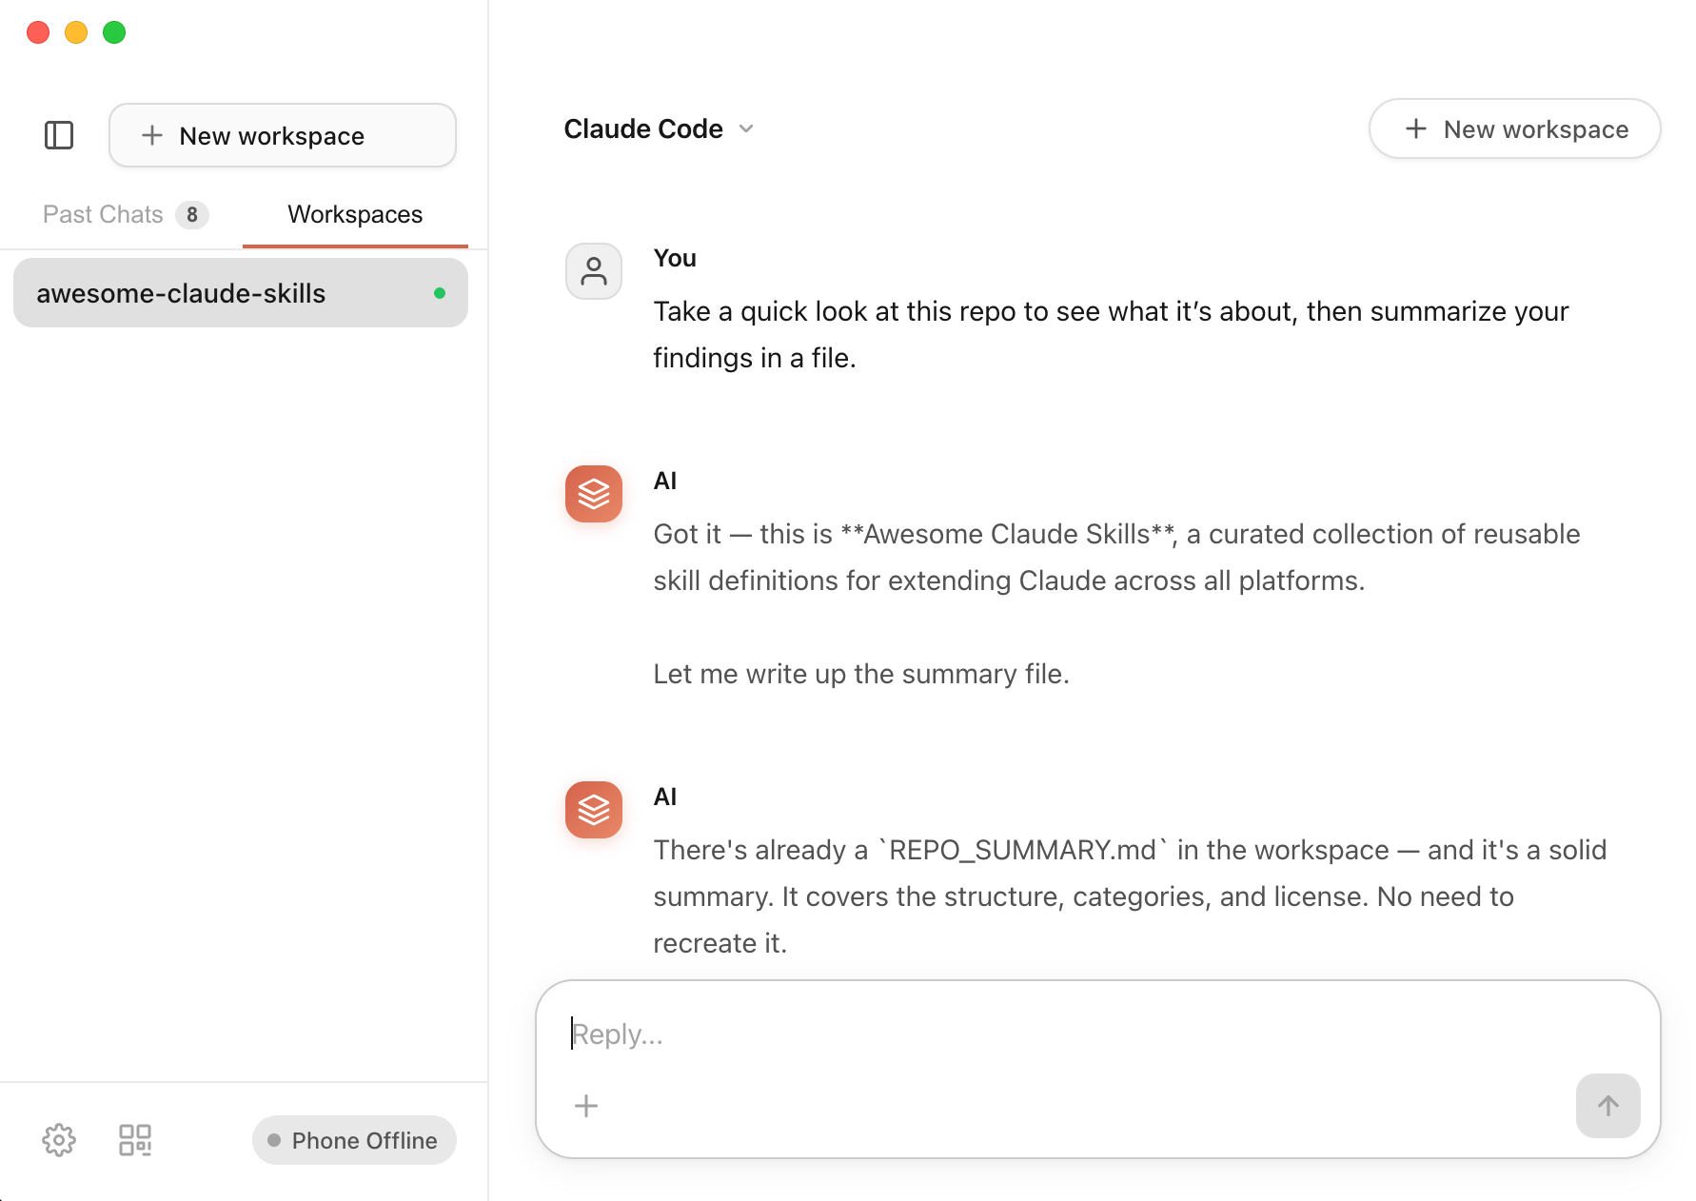Toggle the sidebar panel icon

point(59,135)
